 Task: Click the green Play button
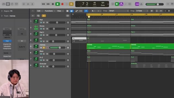tap(57, 4)
